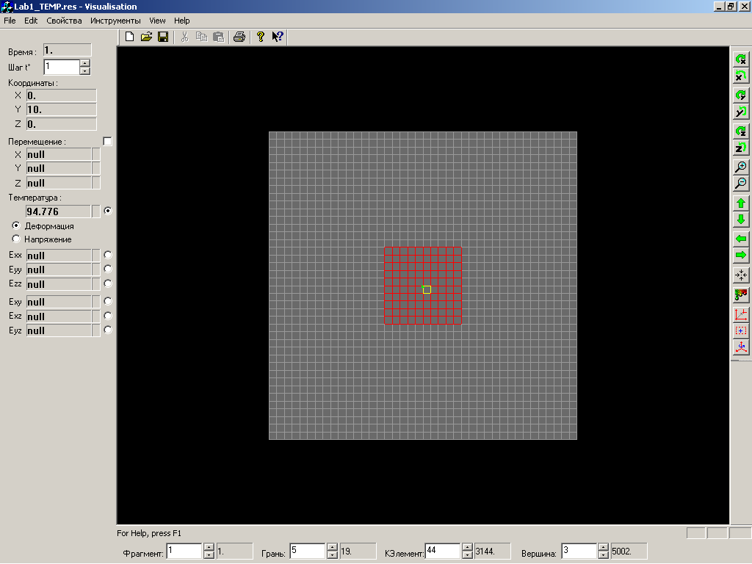Create a new file with toolbar icon
This screenshot has height=564, width=752.
[x=129, y=37]
